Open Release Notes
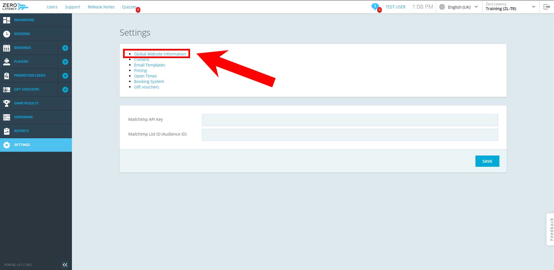The height and width of the screenshot is (270, 554). (x=101, y=7)
